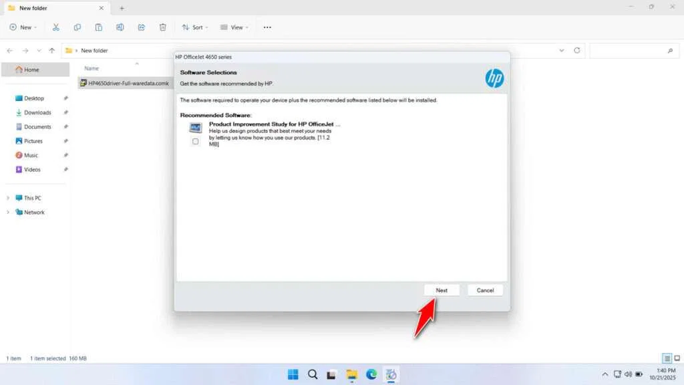
Task: Enable the Product Improvement Study checkbox
Action: coord(196,141)
